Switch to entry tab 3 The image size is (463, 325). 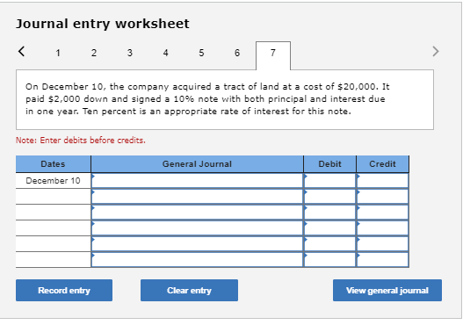pyautogui.click(x=130, y=53)
